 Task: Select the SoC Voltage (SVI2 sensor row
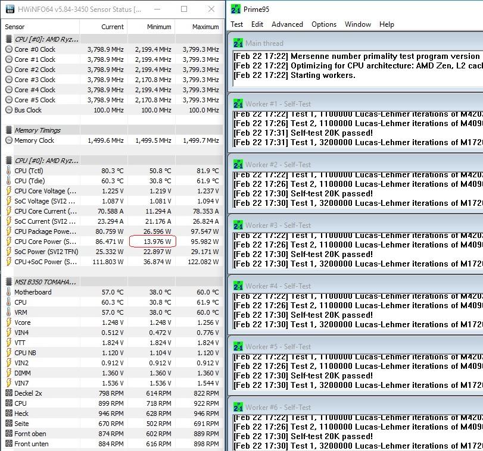pos(113,201)
